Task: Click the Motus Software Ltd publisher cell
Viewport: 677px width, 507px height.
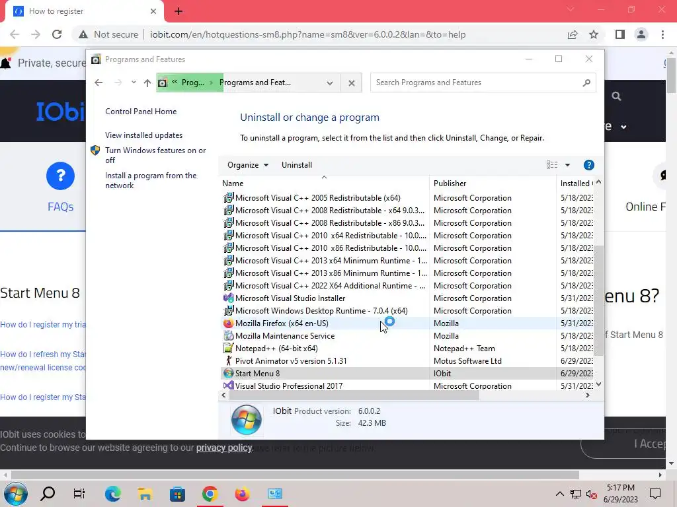Action: tap(467, 361)
